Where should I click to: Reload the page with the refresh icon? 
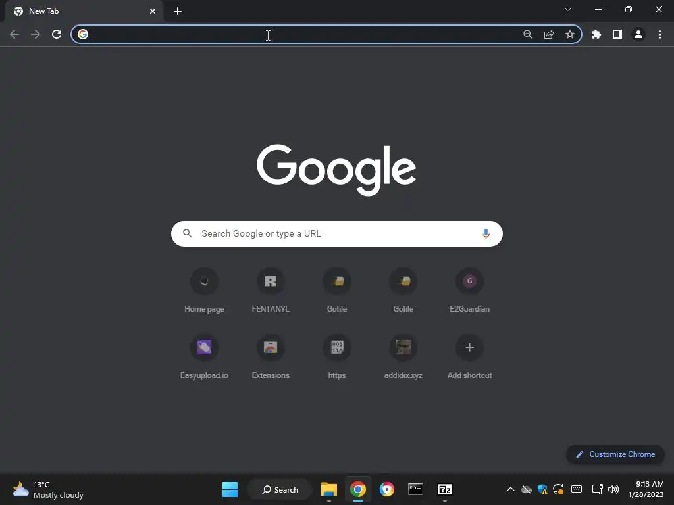(x=57, y=34)
